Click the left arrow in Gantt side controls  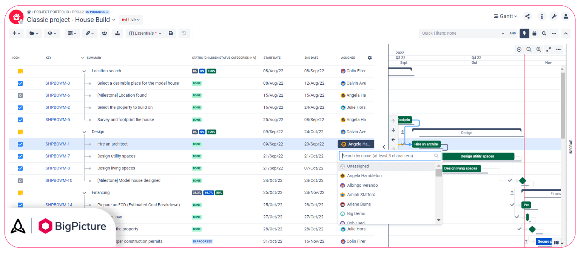[x=393, y=139]
